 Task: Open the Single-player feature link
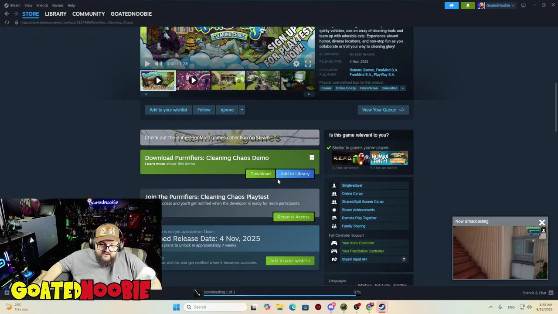pos(352,185)
